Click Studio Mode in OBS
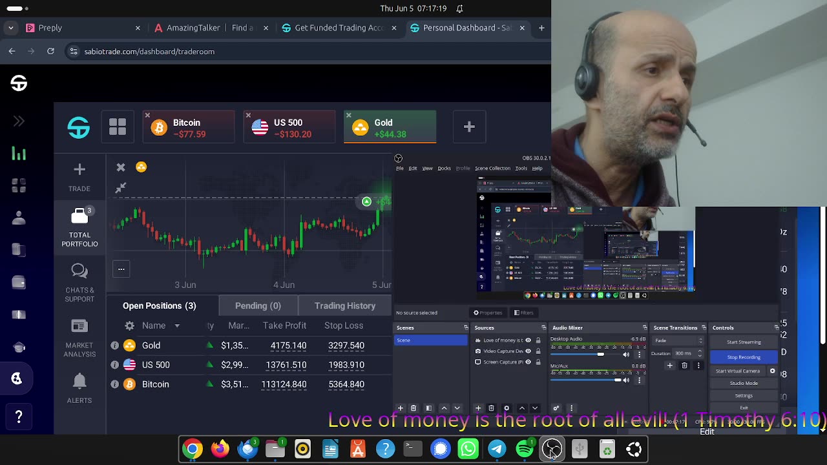Image resolution: width=827 pixels, height=465 pixels. 744,383
